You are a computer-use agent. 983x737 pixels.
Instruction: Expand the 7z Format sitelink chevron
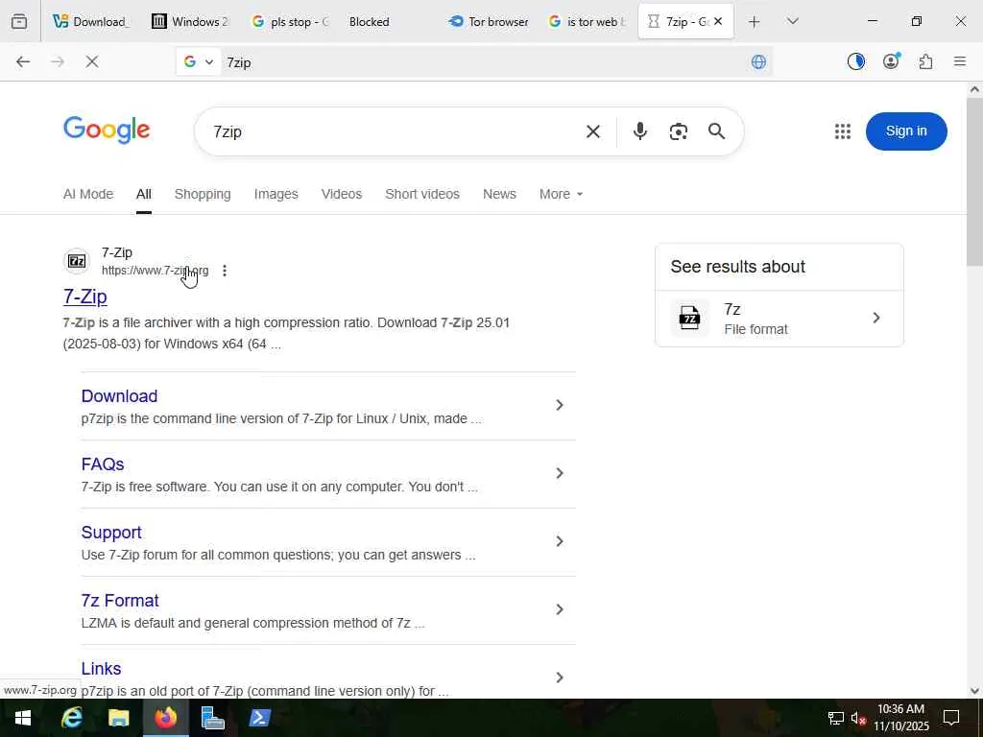coord(560,609)
